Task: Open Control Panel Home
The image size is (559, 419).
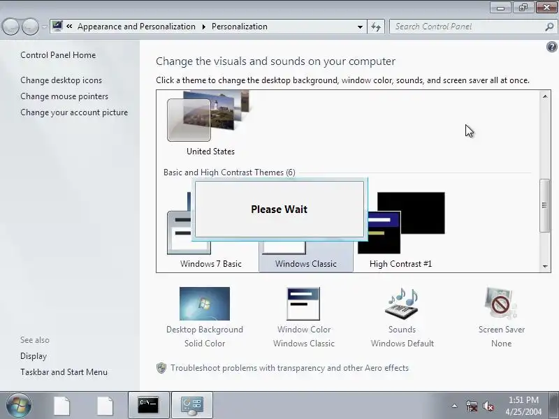Action: click(x=58, y=55)
